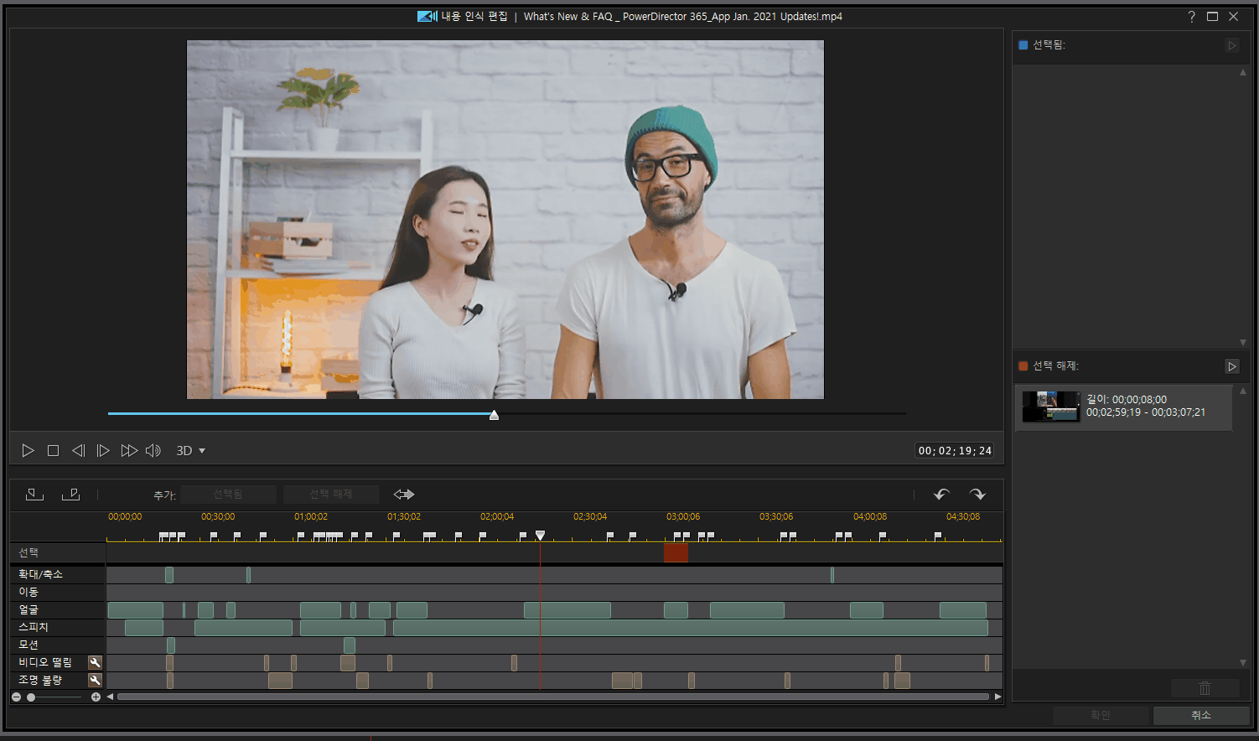Open poor lighting wrench settings
1259x741 pixels.
pos(95,680)
